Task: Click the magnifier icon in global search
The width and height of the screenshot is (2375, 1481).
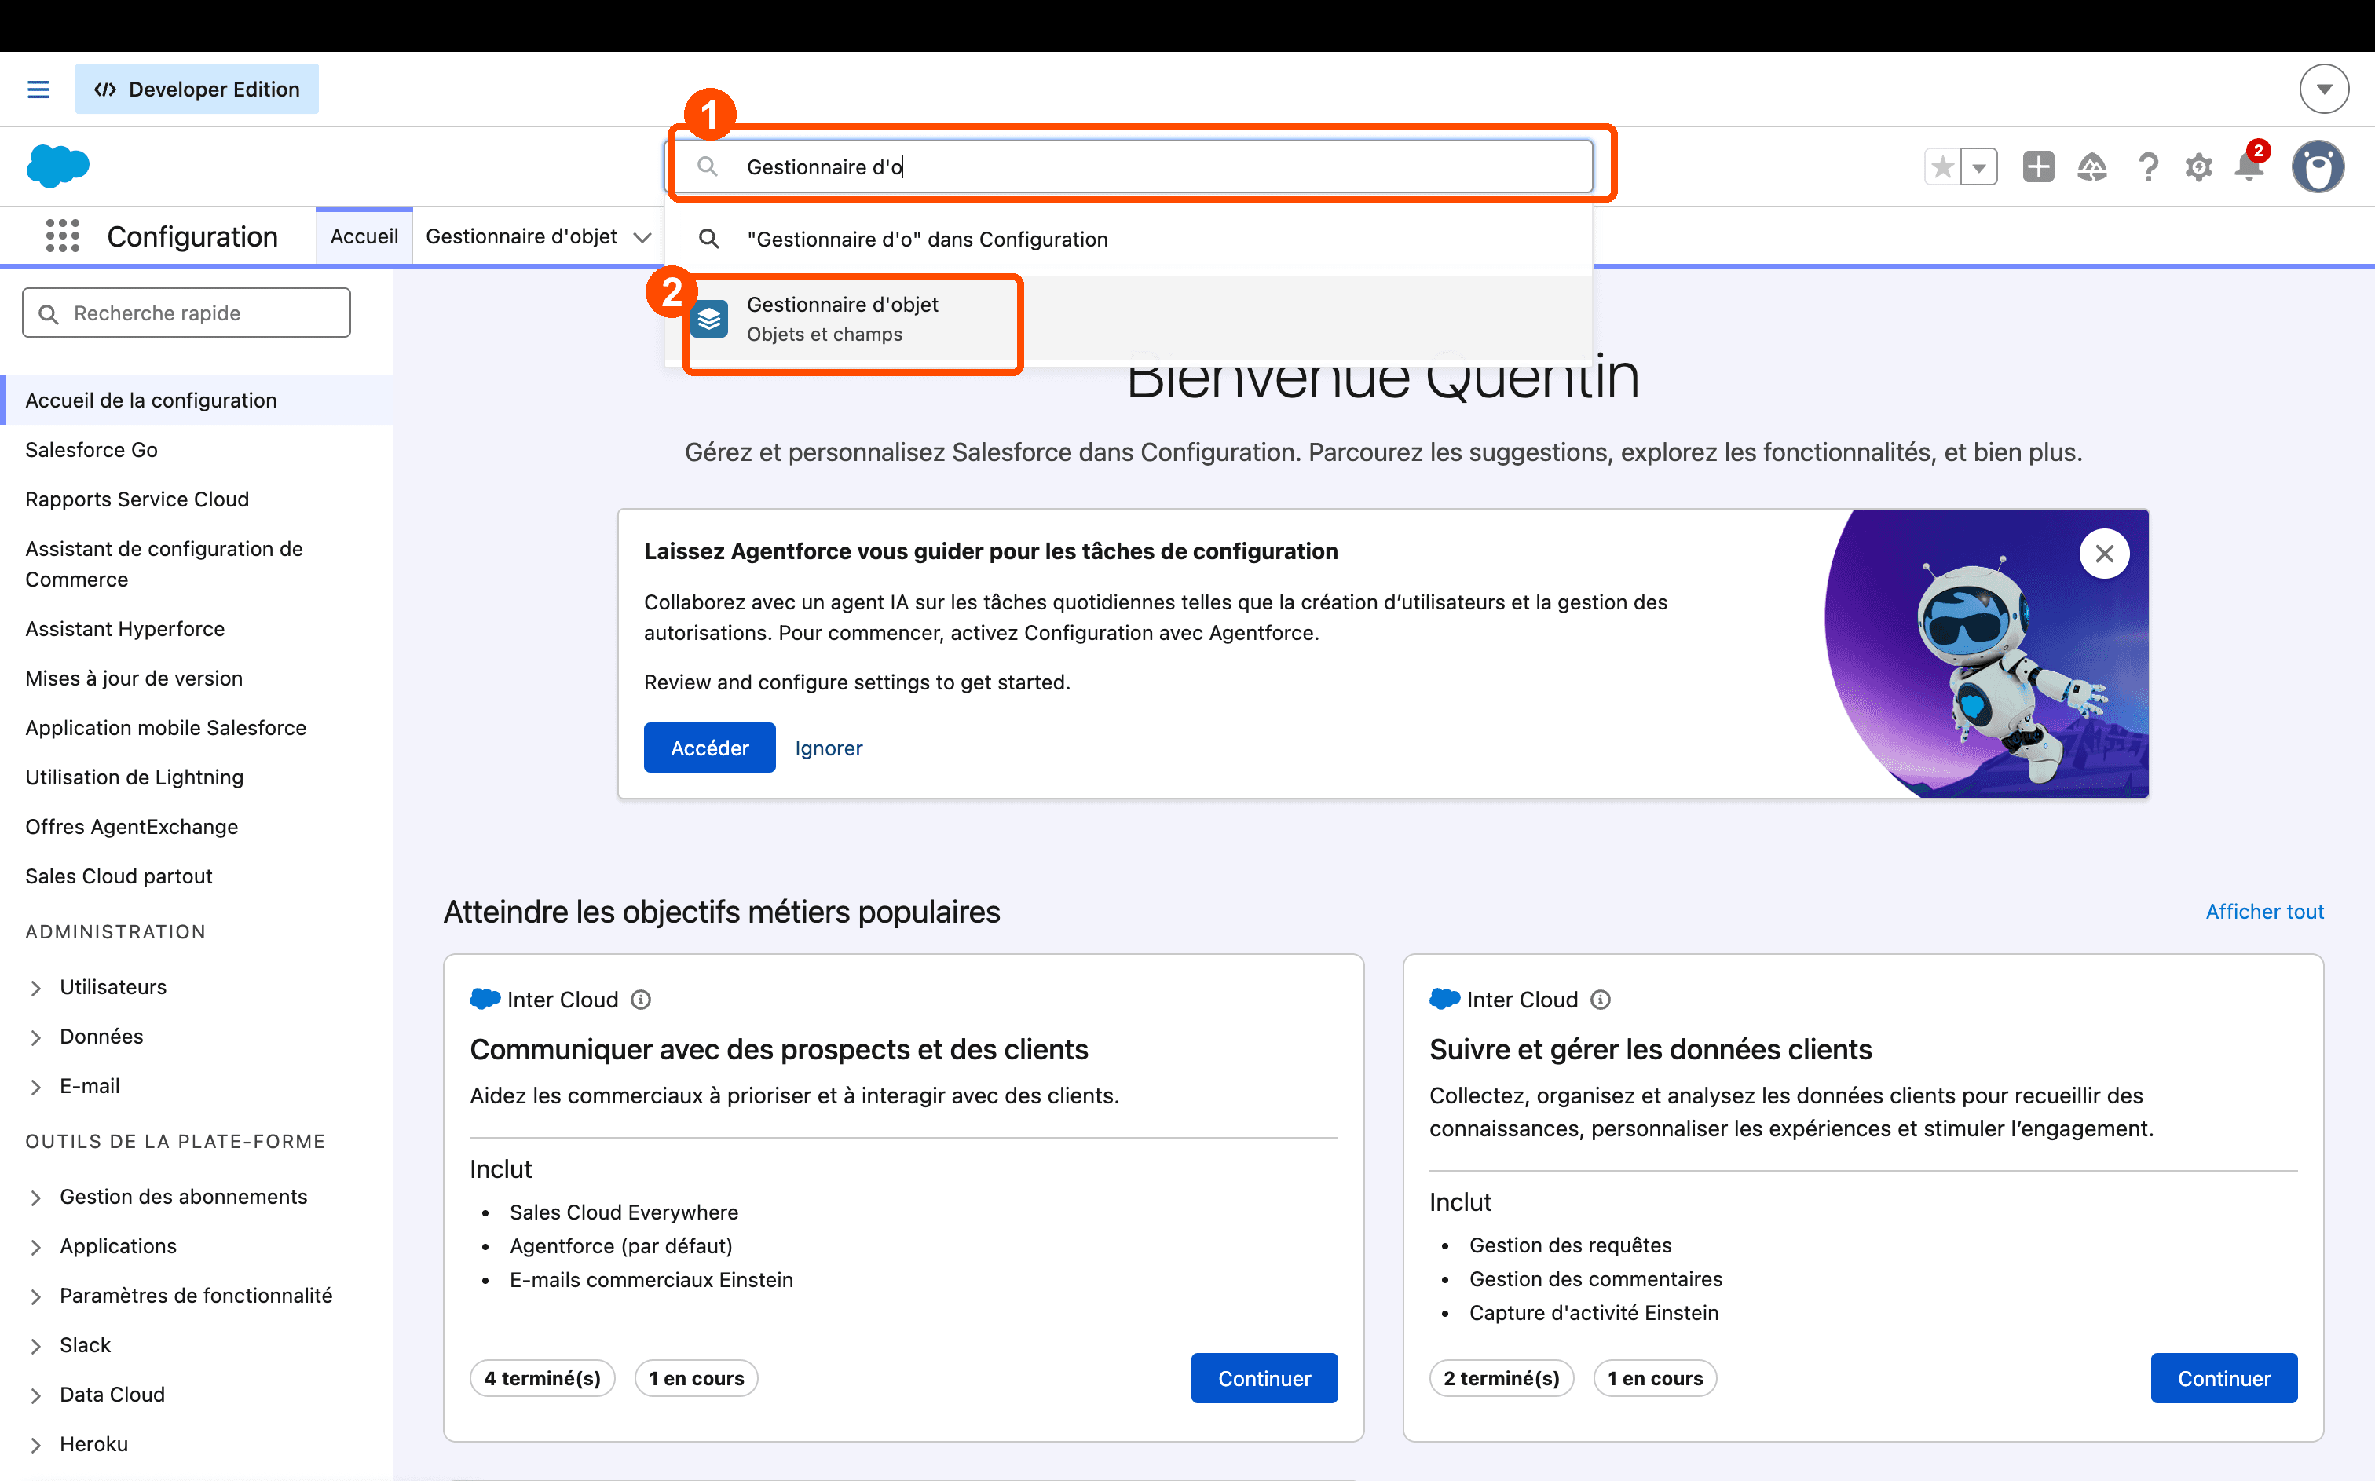Action: tap(707, 166)
